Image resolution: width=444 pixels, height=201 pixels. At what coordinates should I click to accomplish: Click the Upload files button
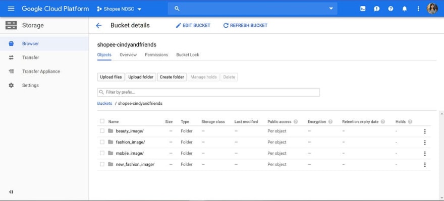coord(110,77)
